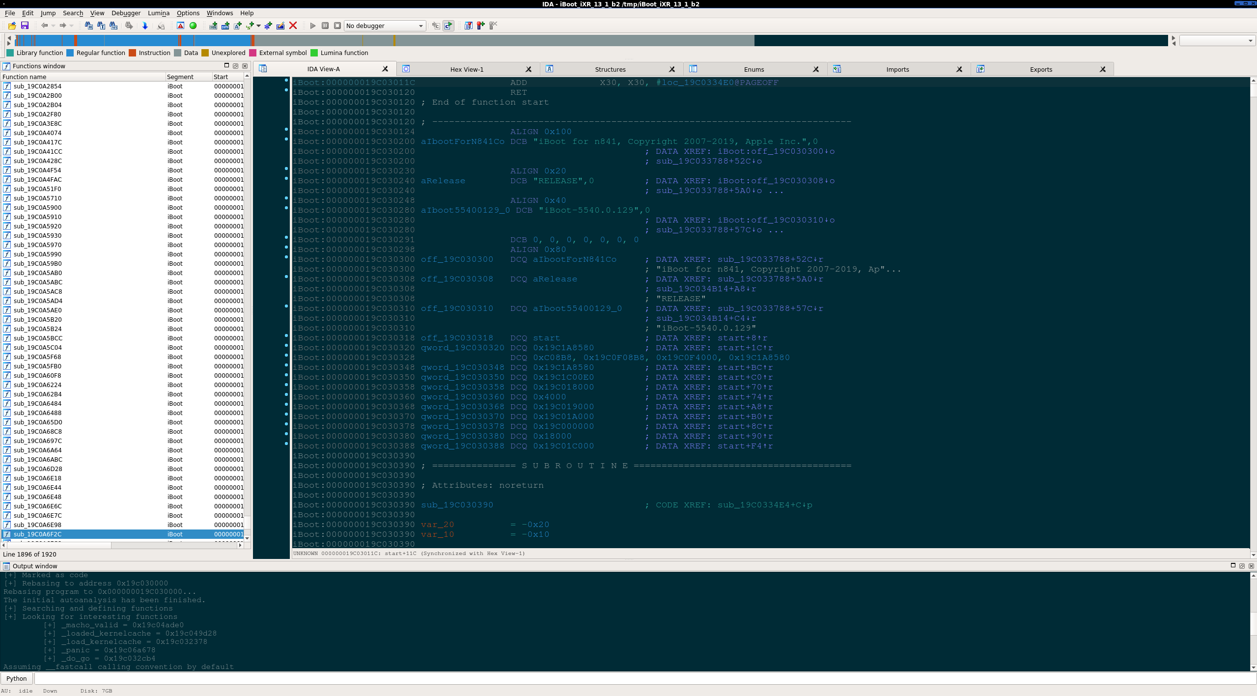
Task: Click the Python command input field
Action: 639,678
